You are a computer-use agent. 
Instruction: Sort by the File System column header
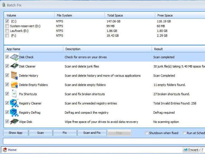pyautogui.click(x=64, y=15)
